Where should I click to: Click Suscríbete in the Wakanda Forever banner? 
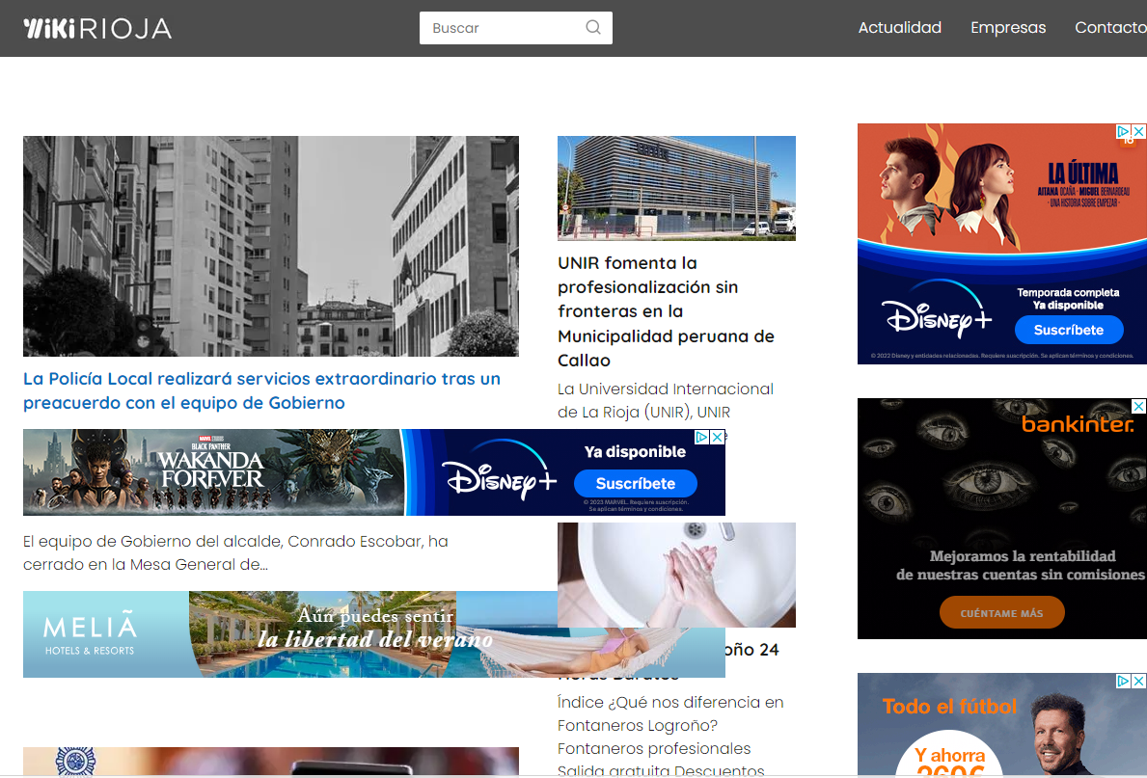[x=636, y=483]
